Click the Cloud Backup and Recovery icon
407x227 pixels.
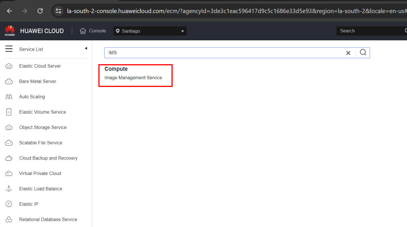point(9,158)
